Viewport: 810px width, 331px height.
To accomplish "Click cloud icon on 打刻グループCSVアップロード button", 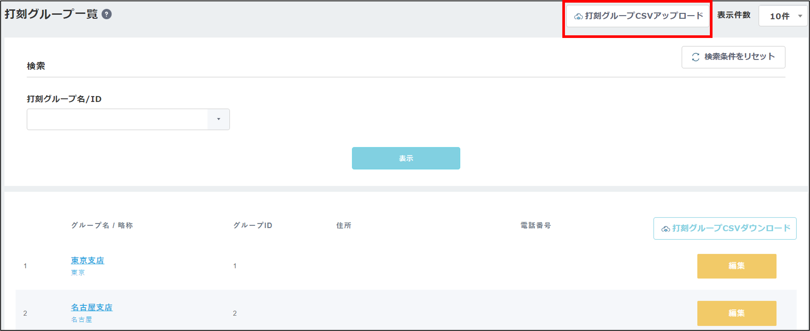I will (x=578, y=17).
